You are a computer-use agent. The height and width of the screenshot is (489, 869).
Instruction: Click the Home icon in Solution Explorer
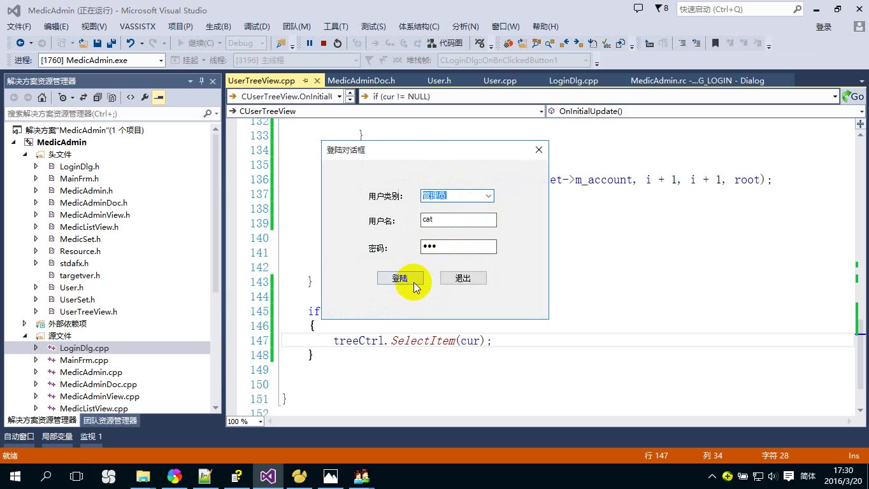point(42,97)
